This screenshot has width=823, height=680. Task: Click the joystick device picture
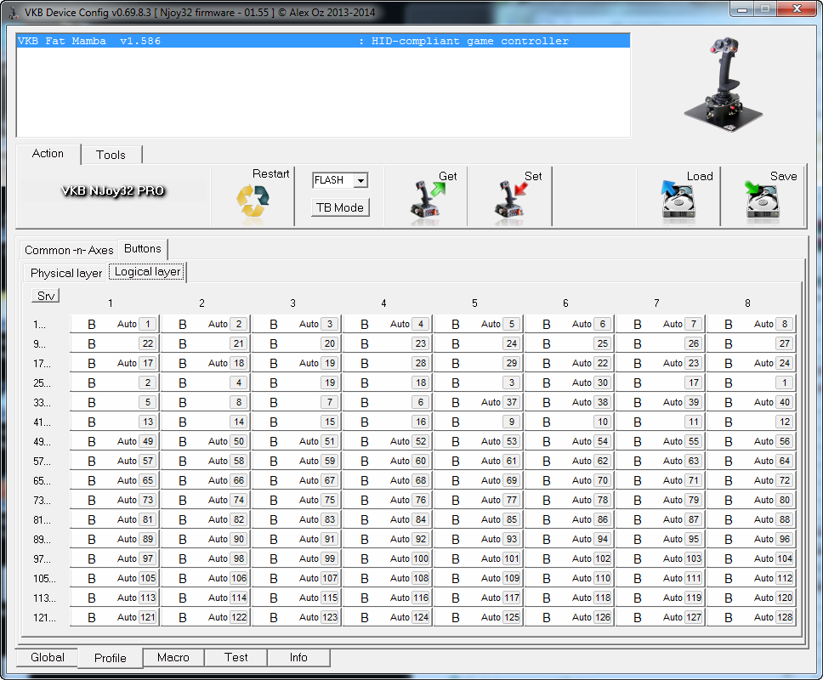point(724,84)
